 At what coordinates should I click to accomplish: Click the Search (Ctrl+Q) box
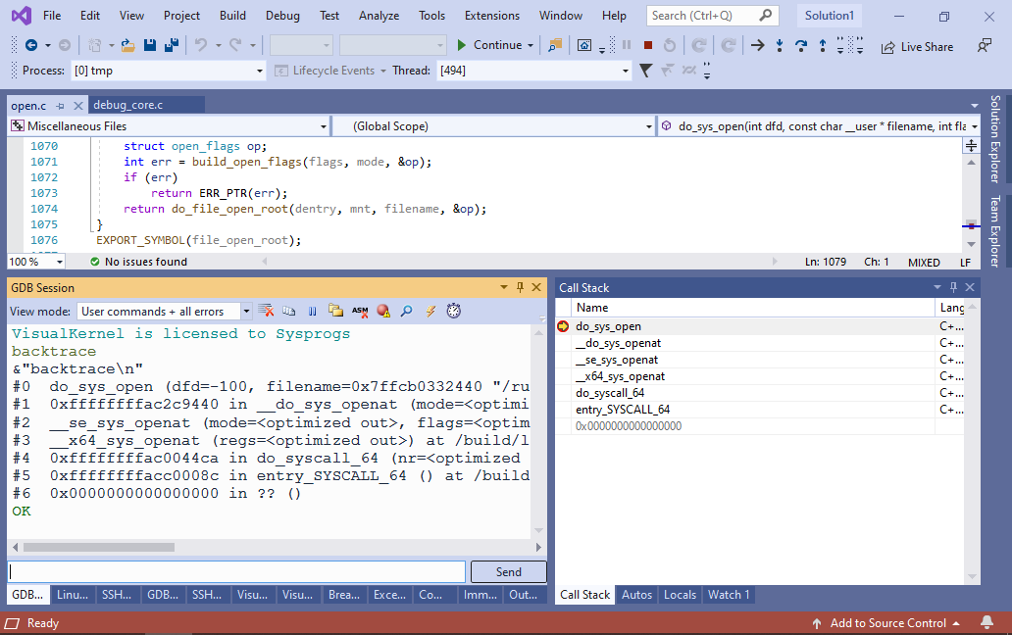click(712, 16)
